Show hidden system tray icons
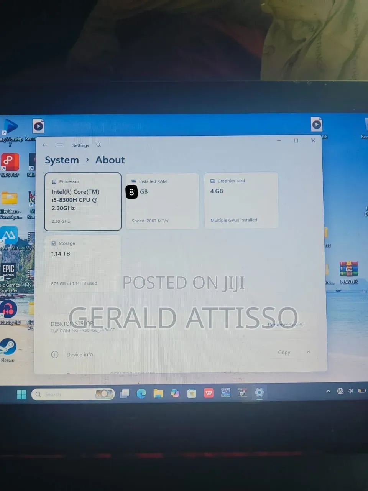368x491 pixels. pos(328,391)
